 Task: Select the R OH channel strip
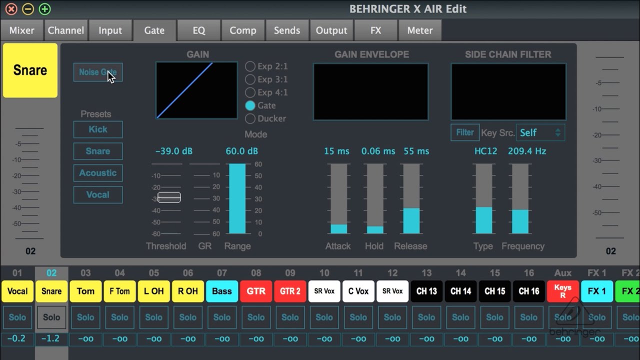coord(188,291)
